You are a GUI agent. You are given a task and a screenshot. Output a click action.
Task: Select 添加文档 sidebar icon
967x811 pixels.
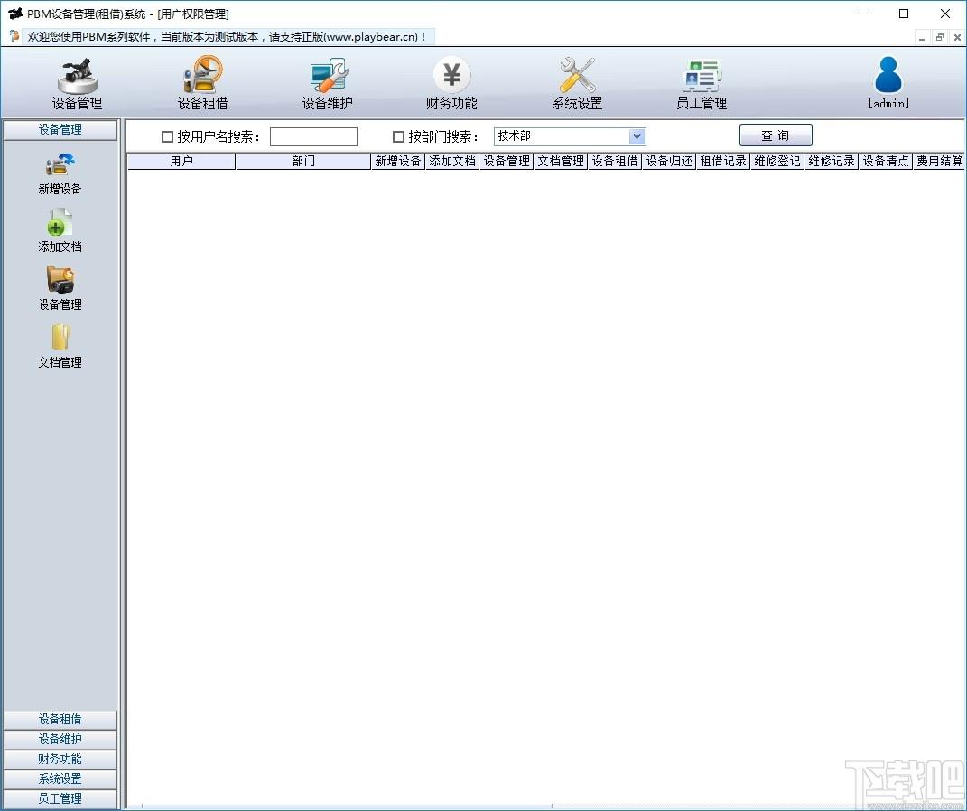click(60, 223)
